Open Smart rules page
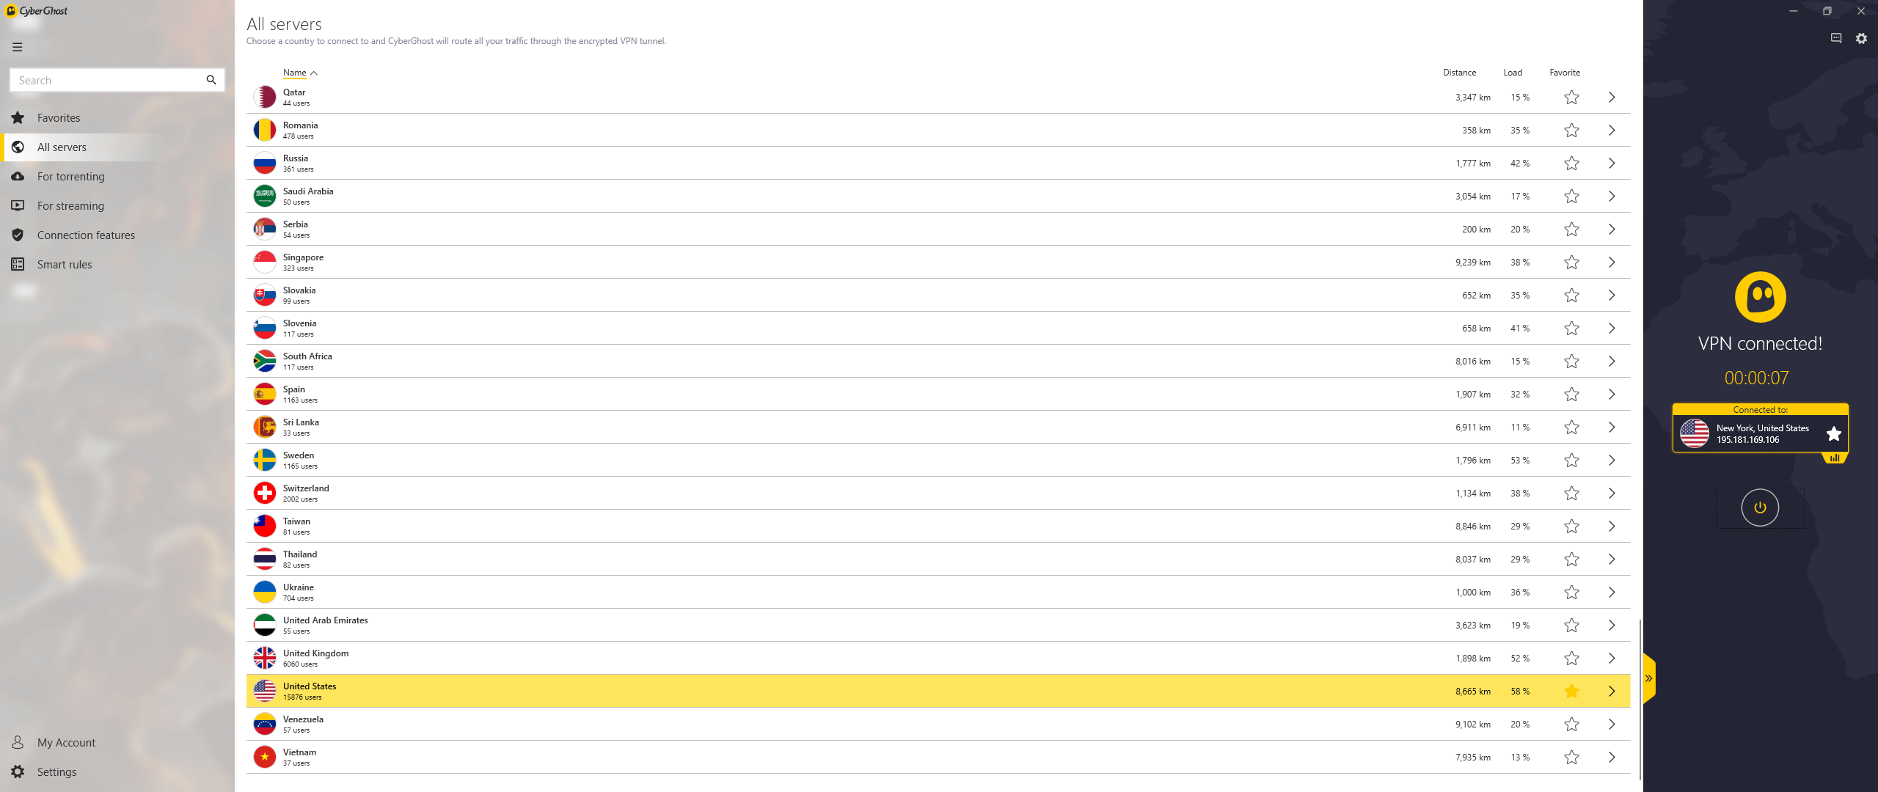The height and width of the screenshot is (792, 1878). pyautogui.click(x=65, y=264)
